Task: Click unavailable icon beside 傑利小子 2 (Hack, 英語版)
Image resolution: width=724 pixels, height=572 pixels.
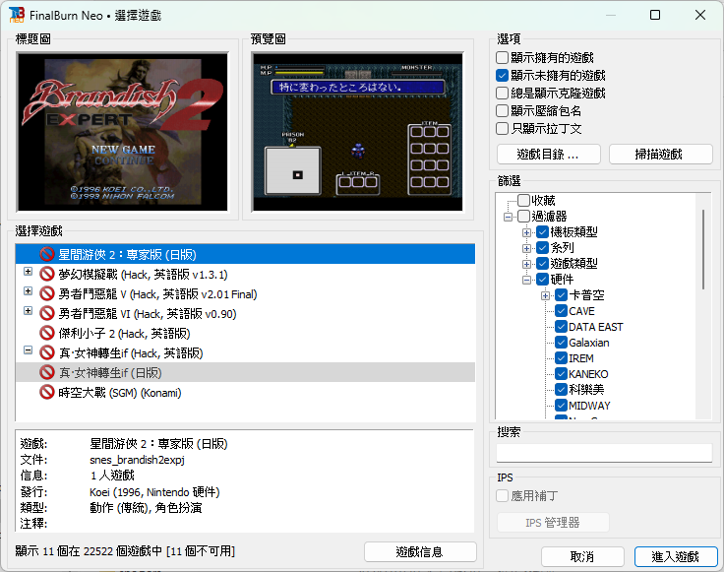Action: tap(47, 333)
